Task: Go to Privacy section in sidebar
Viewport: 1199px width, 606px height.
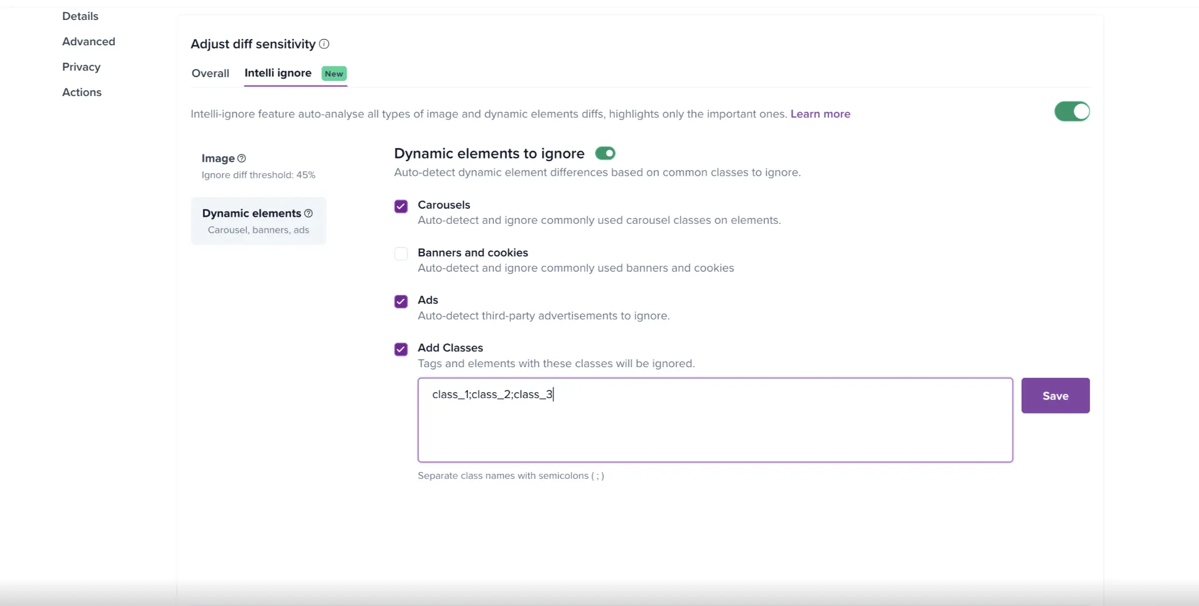Action: (x=81, y=67)
